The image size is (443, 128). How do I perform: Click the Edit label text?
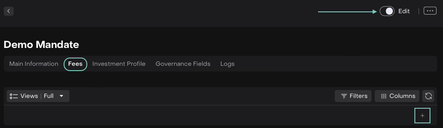tap(404, 11)
